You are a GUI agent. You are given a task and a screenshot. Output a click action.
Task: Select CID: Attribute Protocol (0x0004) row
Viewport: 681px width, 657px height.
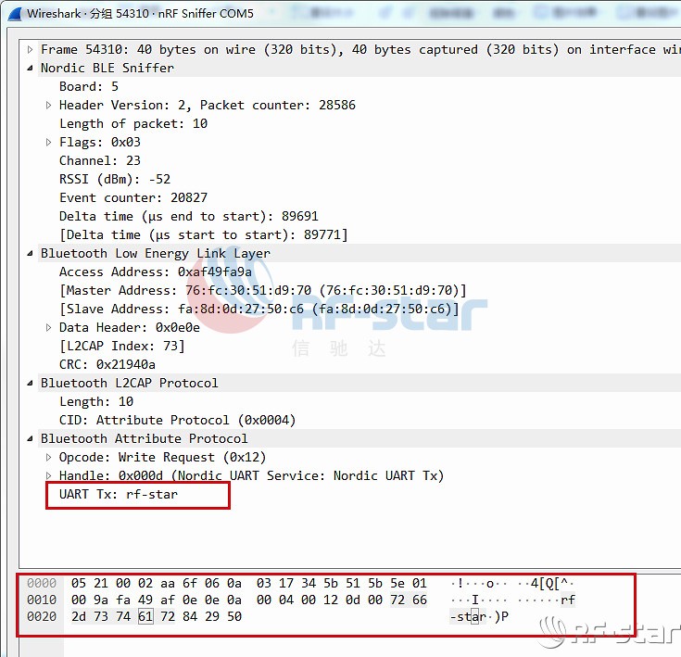pos(178,421)
